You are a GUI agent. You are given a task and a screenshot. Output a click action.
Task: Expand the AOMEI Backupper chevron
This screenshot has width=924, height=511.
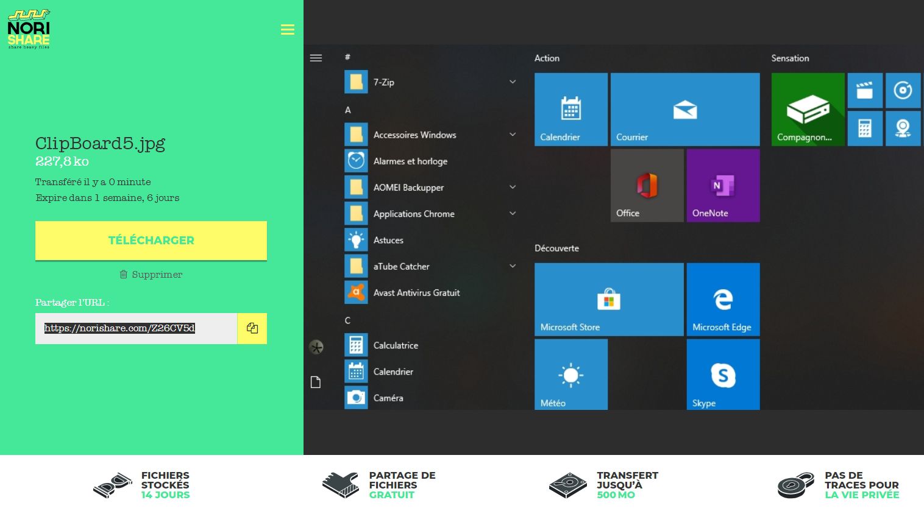(513, 187)
